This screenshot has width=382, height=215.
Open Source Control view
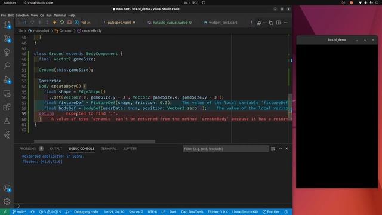7,38
